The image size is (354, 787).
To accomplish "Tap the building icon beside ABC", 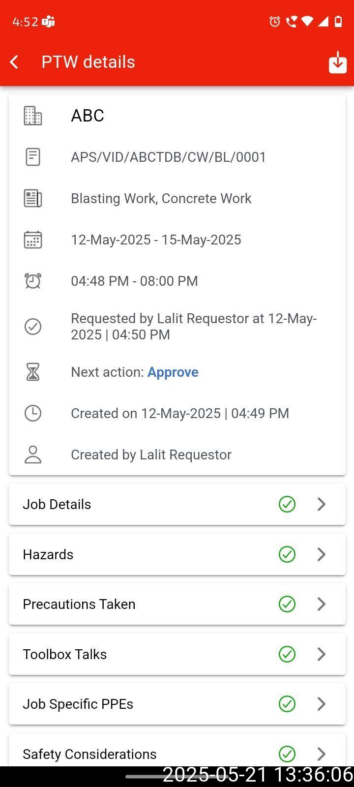I will [33, 116].
